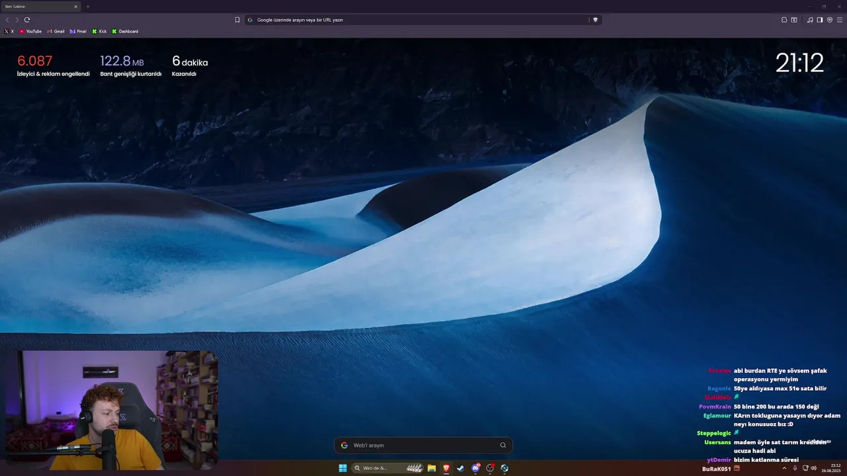This screenshot has width=847, height=476.
Task: Open Discord from the taskbar
Action: click(x=476, y=468)
